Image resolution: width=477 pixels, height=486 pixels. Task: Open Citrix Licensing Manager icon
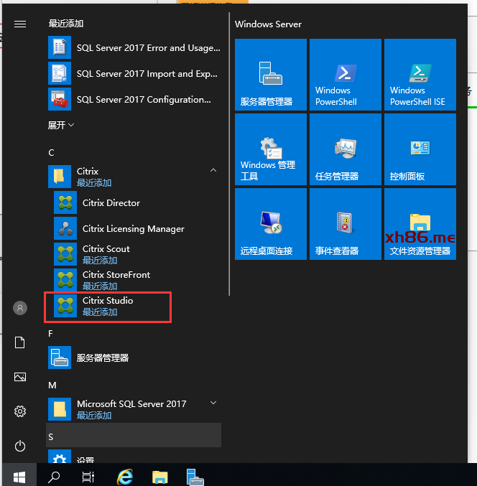65,228
